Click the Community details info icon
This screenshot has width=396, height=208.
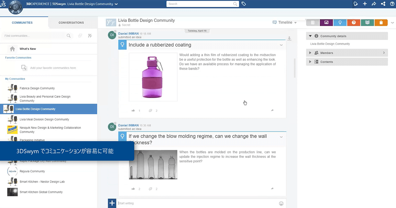[316, 36]
